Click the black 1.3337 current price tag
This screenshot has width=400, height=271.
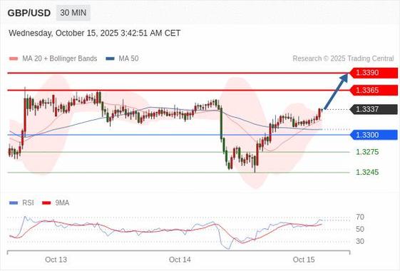coord(374,110)
